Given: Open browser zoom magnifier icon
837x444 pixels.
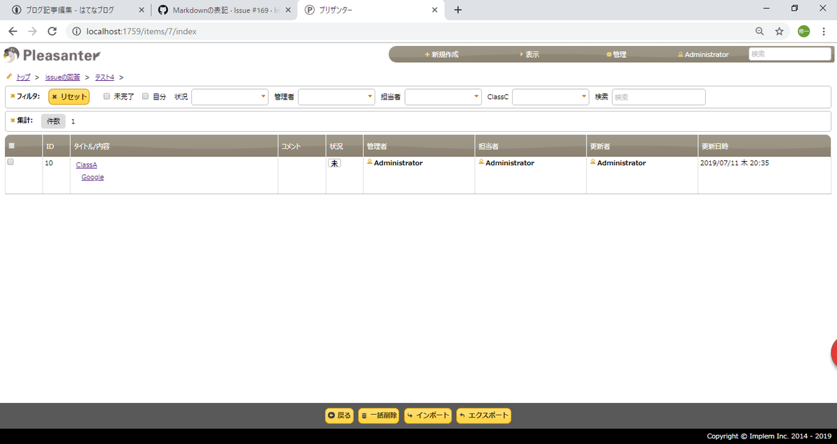Looking at the screenshot, I should click(x=760, y=31).
